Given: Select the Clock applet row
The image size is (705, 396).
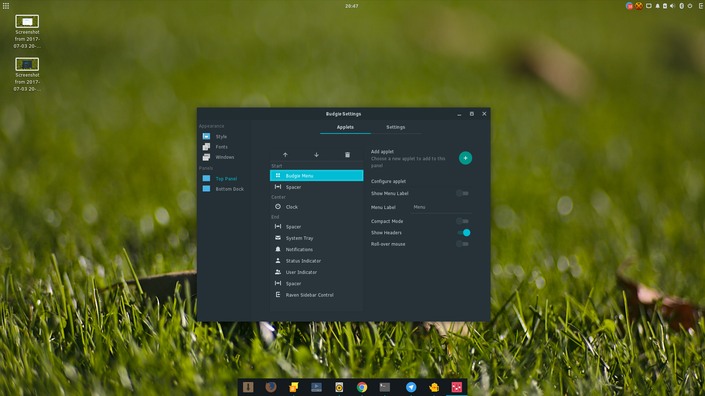Looking at the screenshot, I should click(317, 207).
